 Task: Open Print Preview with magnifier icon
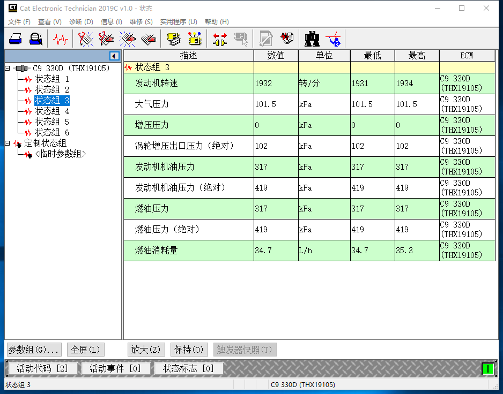(36, 39)
